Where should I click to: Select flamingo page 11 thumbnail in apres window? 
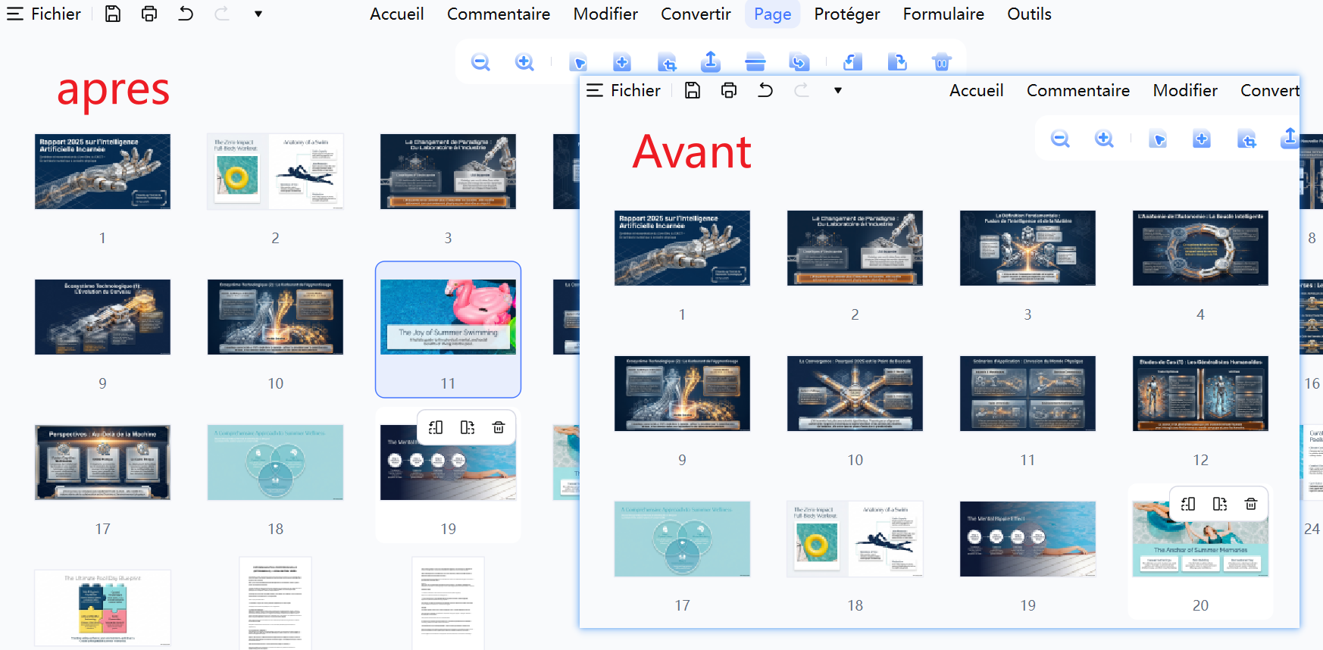pos(448,317)
